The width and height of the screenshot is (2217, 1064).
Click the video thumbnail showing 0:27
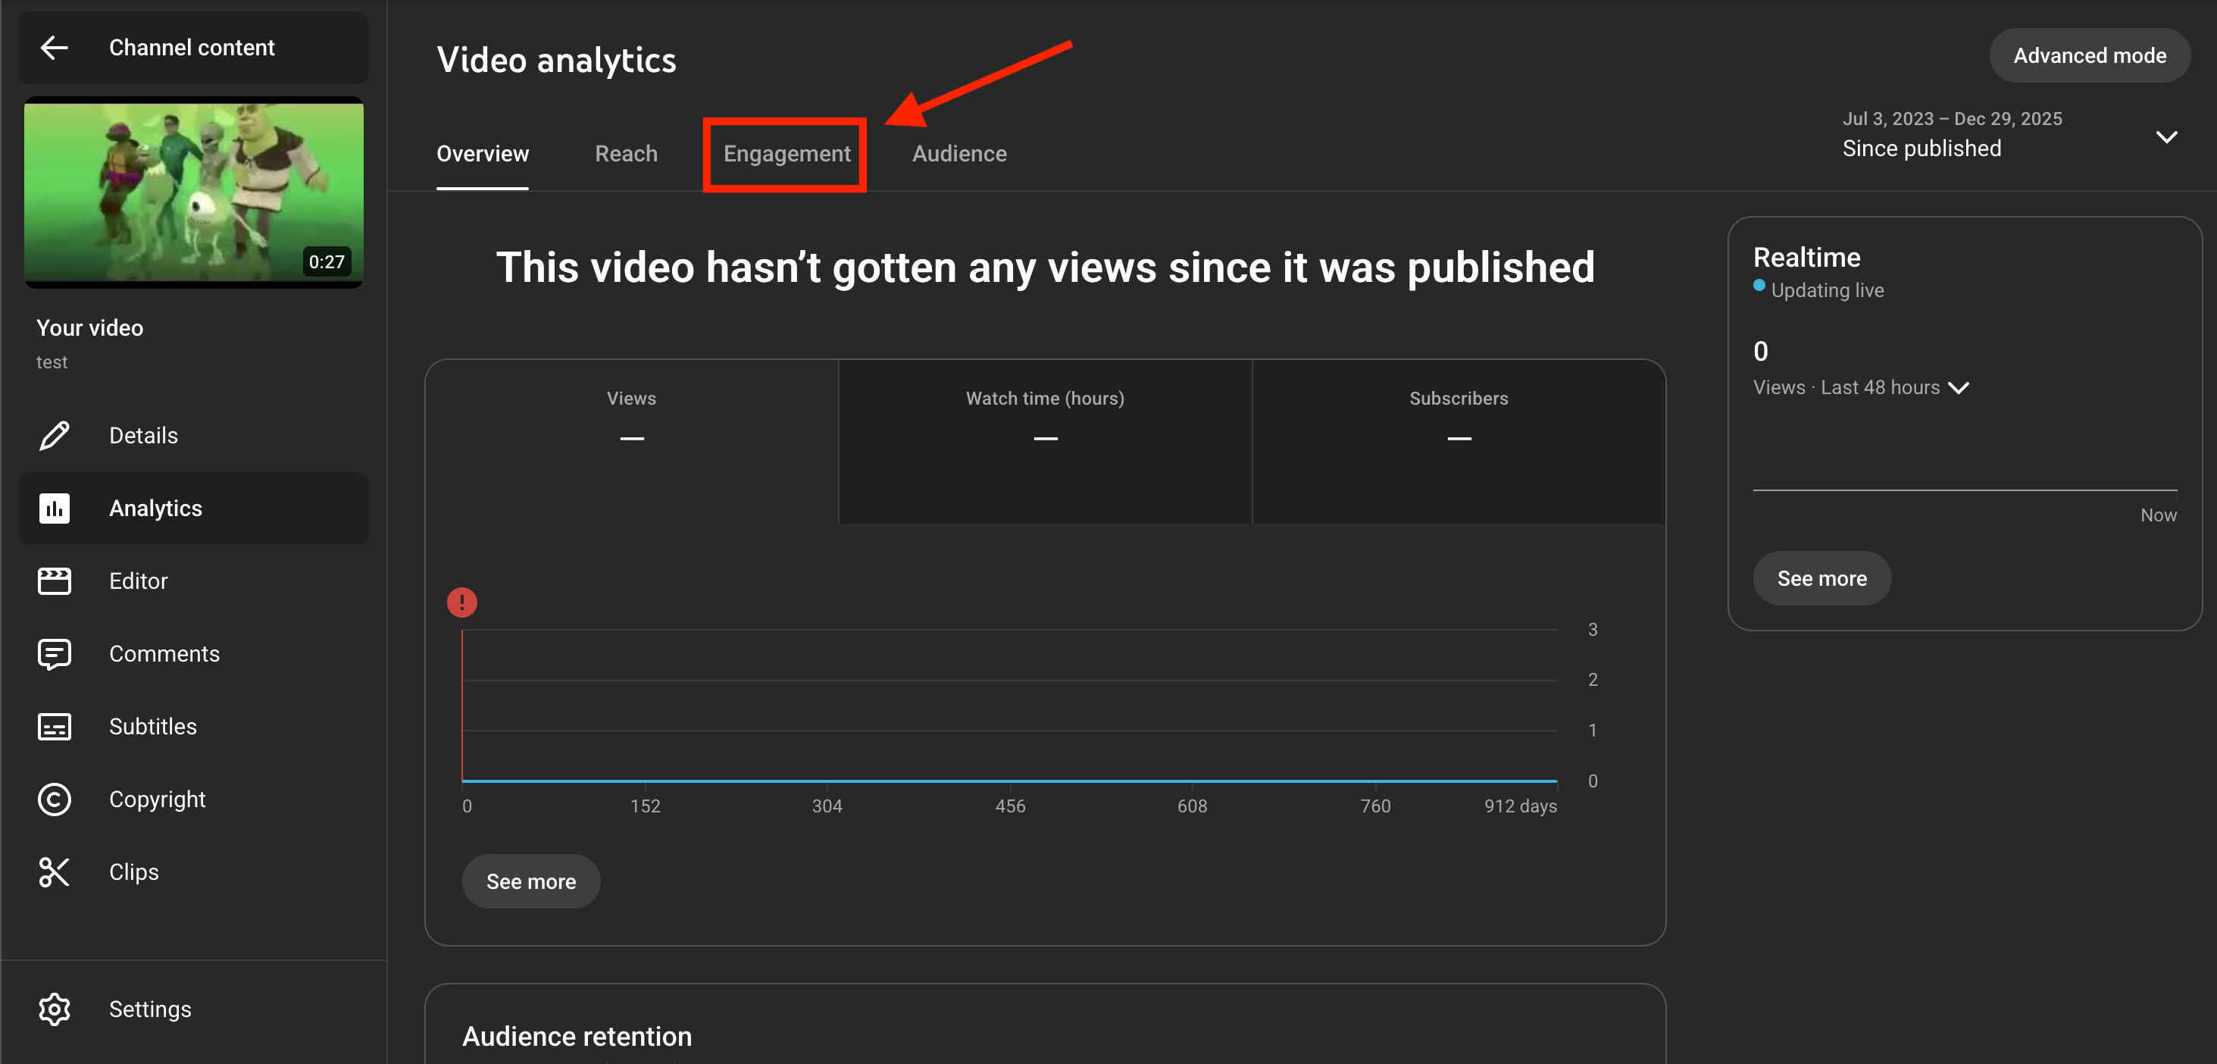[x=194, y=191]
